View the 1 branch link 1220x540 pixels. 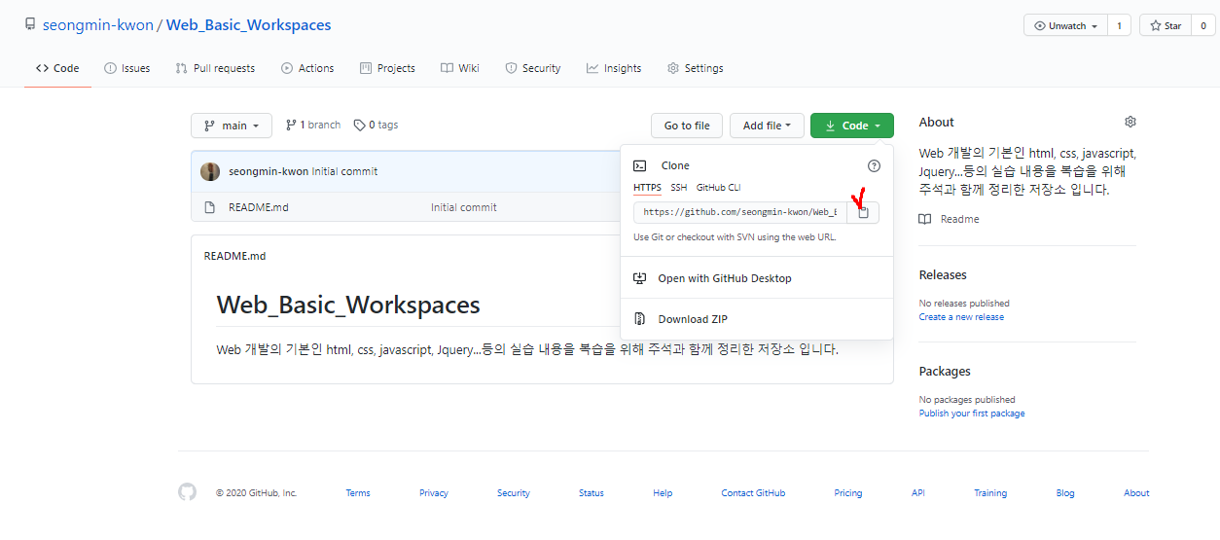click(313, 125)
